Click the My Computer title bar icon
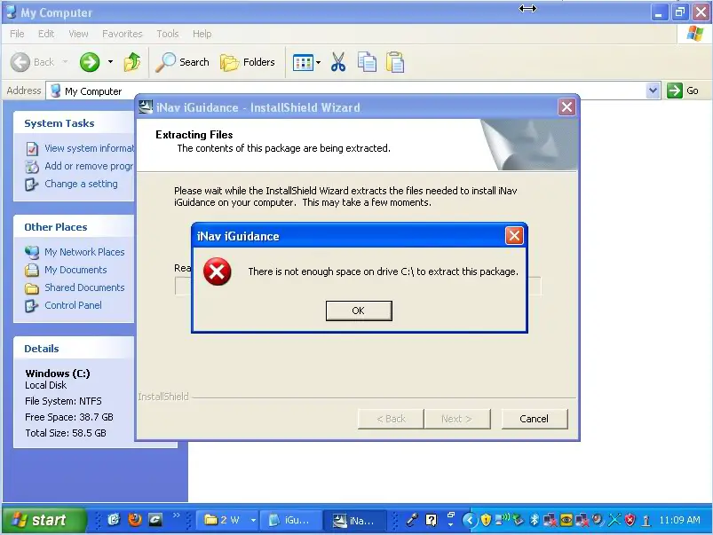Viewport: 713px width, 535px height. (12, 12)
